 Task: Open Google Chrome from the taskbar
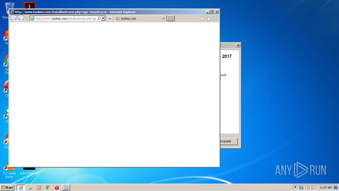tap(48, 188)
